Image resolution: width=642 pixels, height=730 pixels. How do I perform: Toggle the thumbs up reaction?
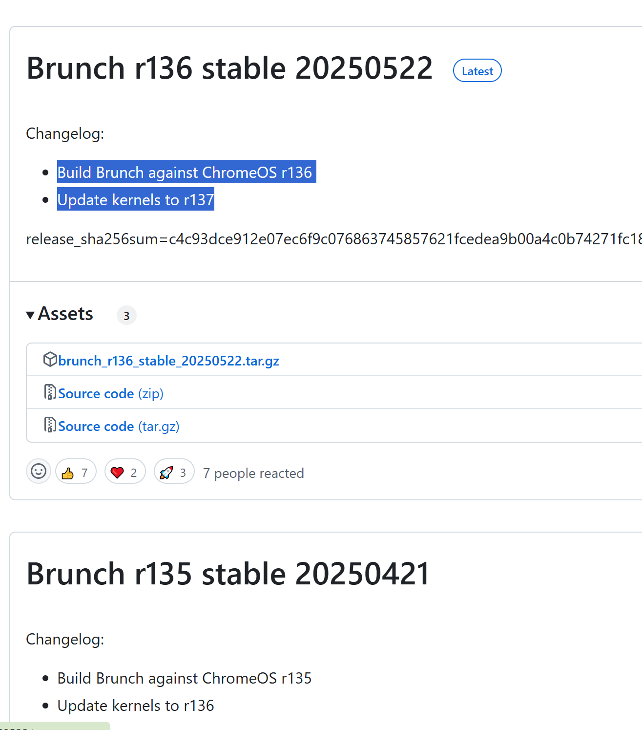tap(76, 472)
